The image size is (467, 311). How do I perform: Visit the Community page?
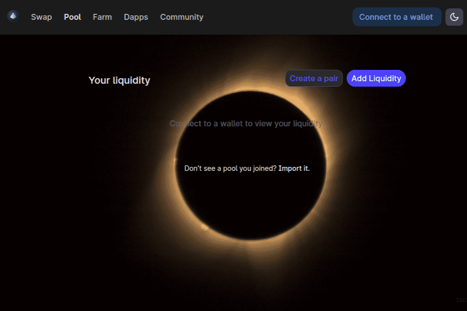[181, 17]
